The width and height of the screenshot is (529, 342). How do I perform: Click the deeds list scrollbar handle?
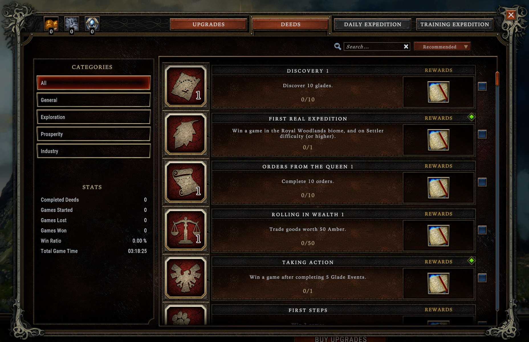(497, 79)
